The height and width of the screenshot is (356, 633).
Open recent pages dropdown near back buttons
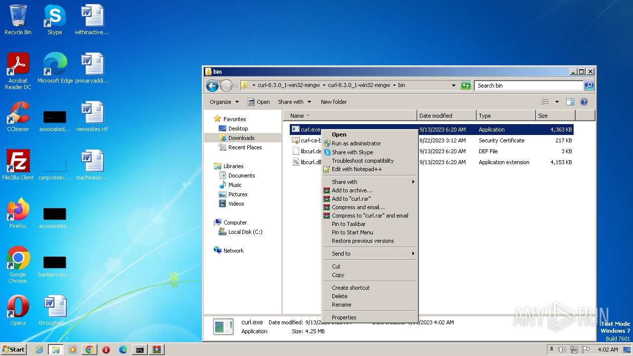click(236, 86)
